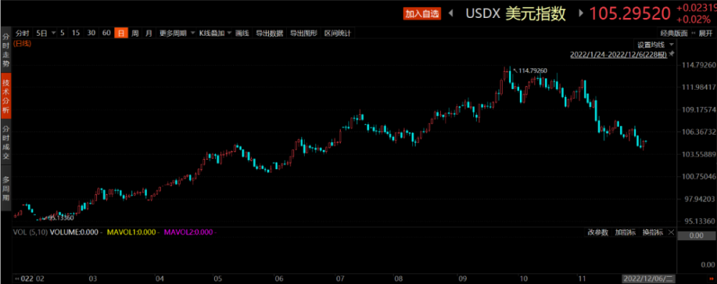Click 导出图形 export chart image

[x=303, y=34]
